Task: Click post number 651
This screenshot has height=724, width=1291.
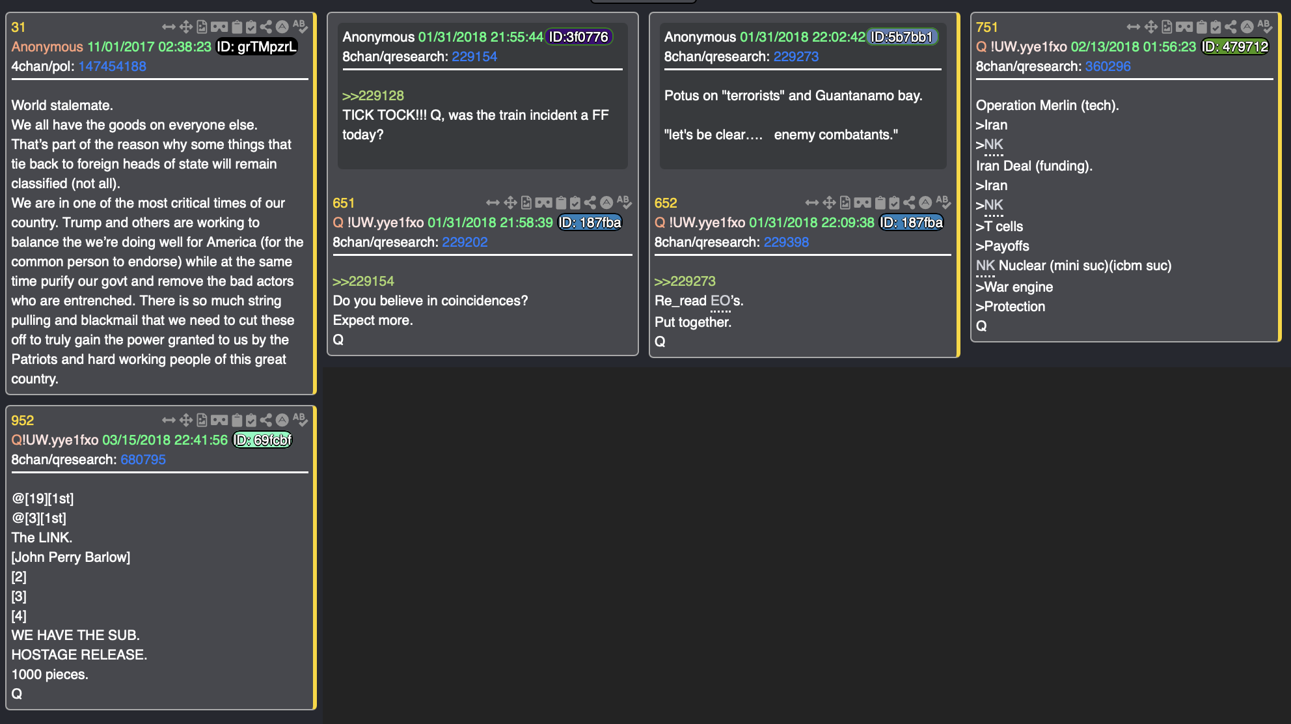Action: [x=344, y=203]
